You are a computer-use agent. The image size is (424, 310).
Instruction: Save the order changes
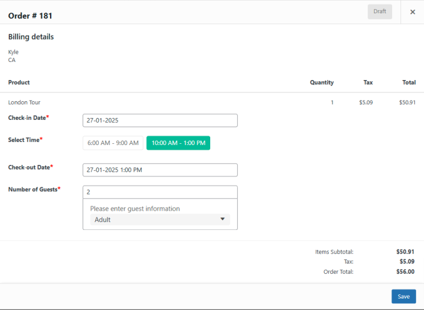pyautogui.click(x=404, y=296)
